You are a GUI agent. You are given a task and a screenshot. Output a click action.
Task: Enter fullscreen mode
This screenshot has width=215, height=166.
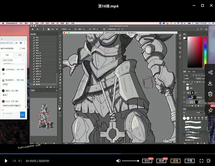click(x=201, y=161)
